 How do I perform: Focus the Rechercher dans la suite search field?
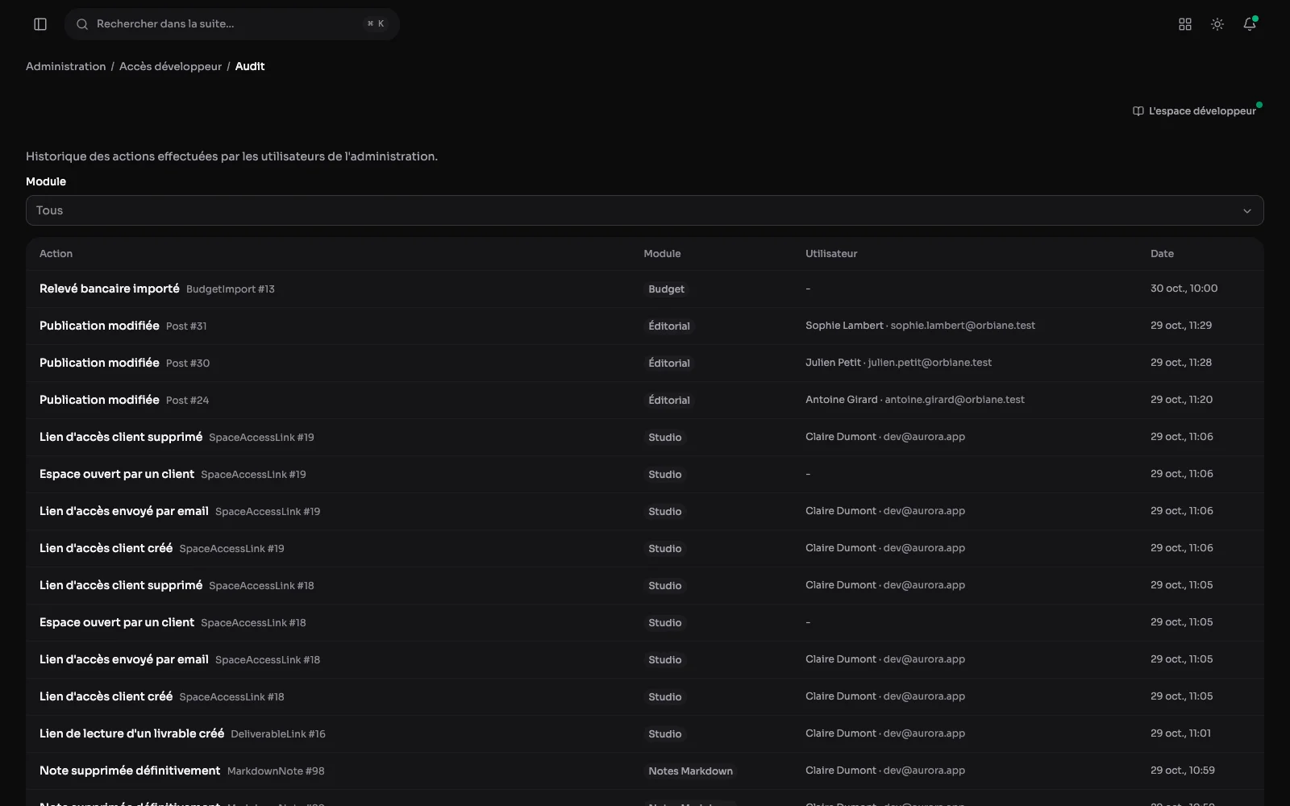[x=232, y=24]
